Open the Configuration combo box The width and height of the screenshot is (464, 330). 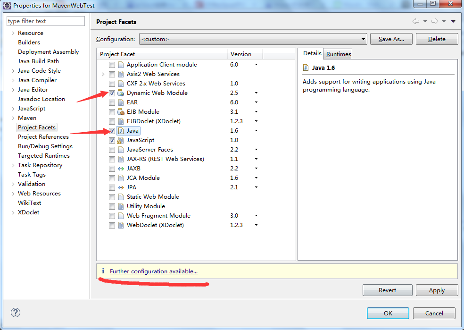pos(253,39)
